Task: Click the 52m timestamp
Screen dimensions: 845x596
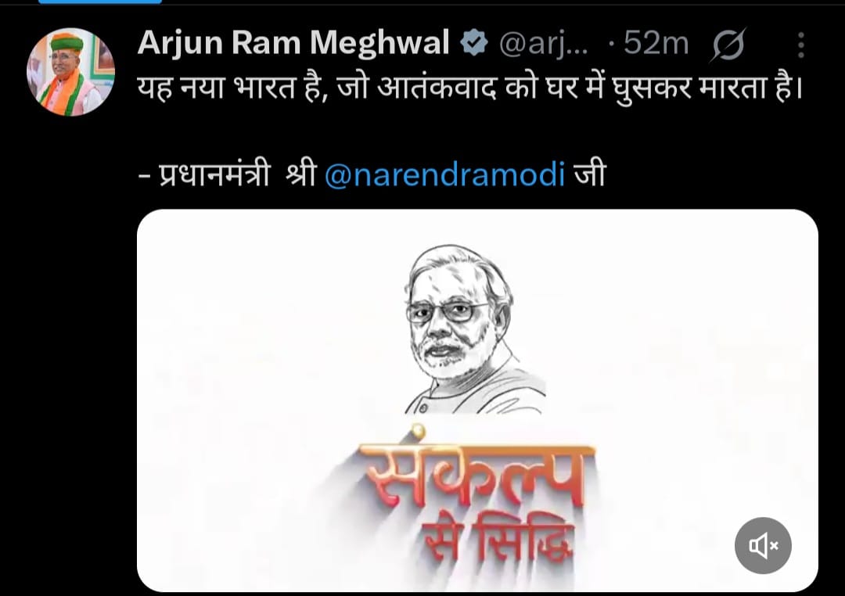Action: [656, 43]
